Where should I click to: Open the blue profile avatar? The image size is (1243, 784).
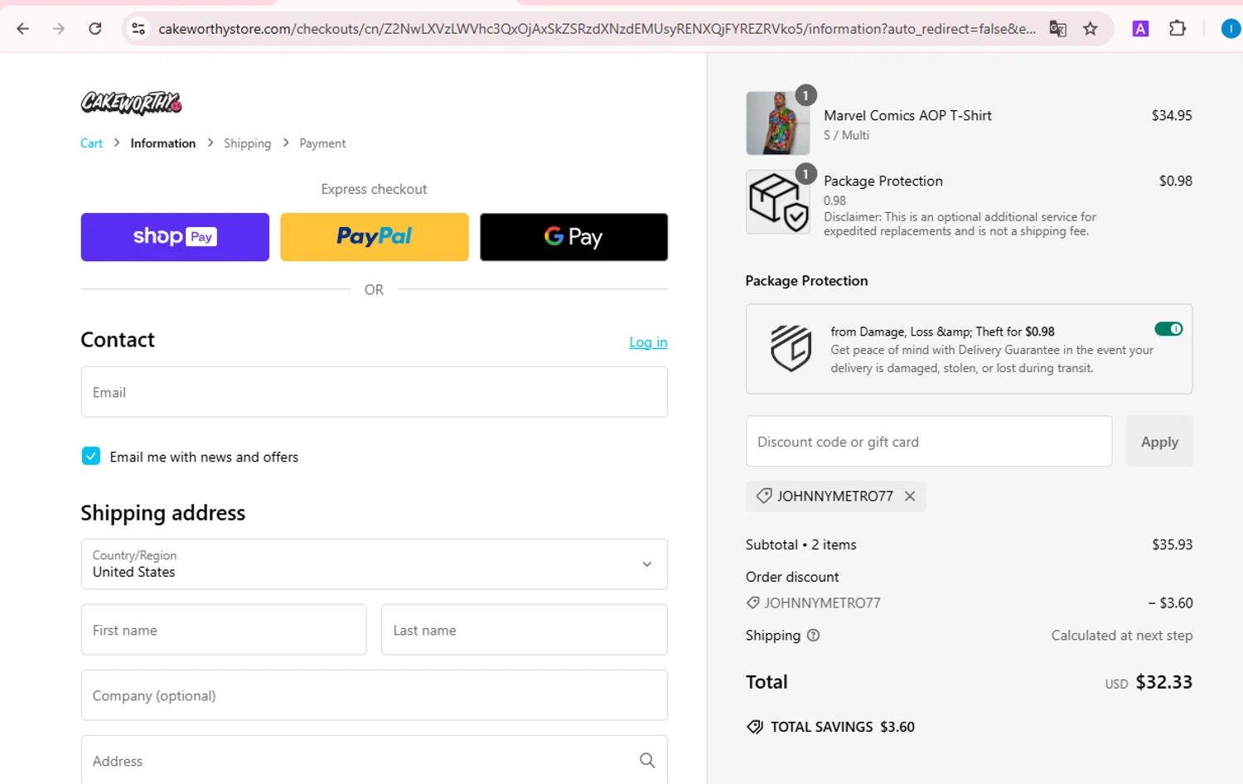coord(1231,29)
